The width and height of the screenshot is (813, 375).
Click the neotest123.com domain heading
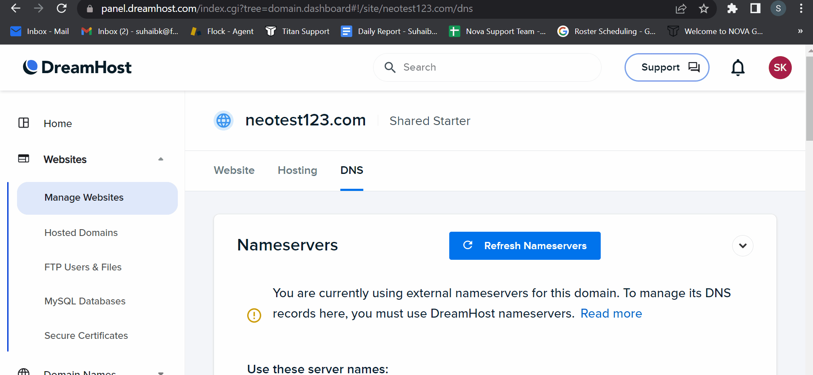[305, 120]
